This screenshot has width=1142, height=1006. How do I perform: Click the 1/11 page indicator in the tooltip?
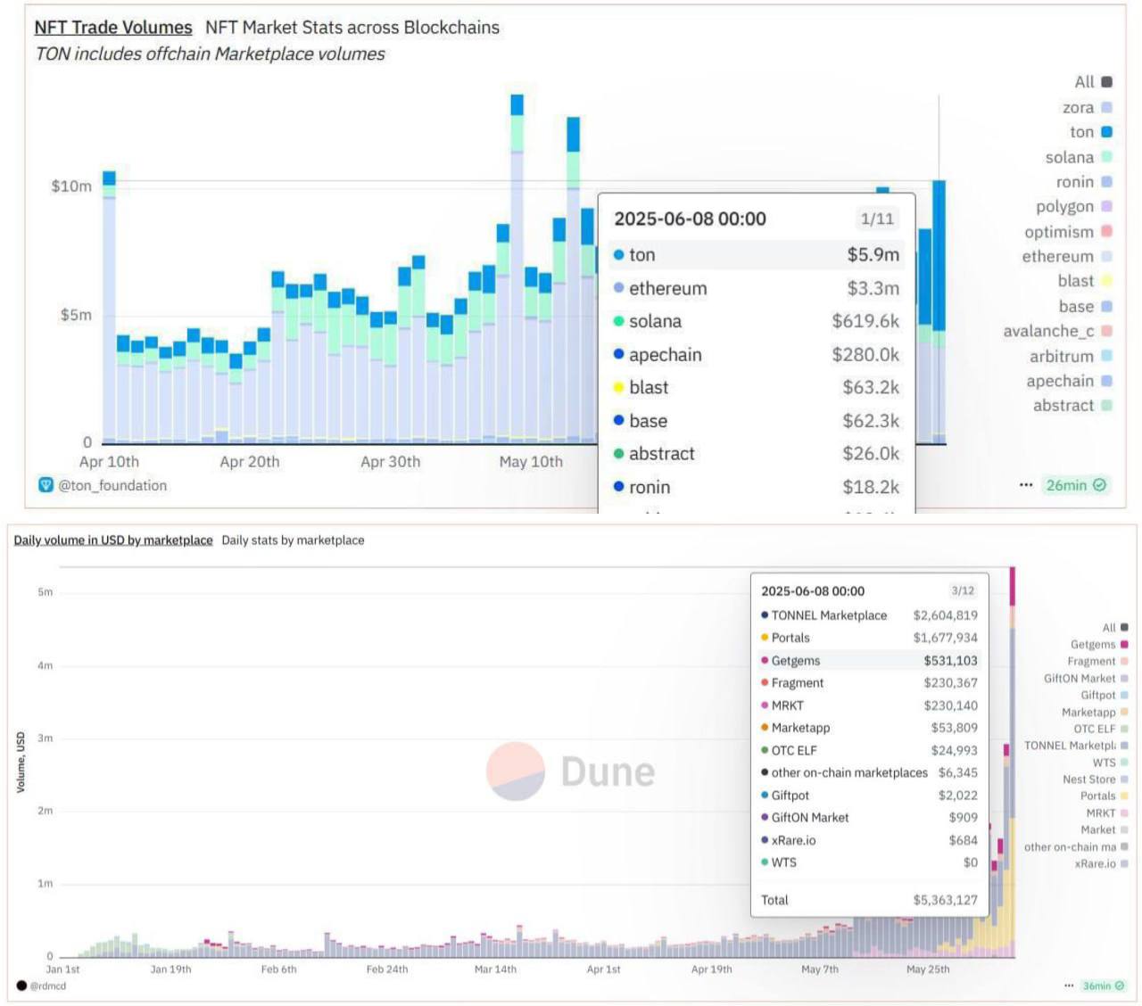877,219
